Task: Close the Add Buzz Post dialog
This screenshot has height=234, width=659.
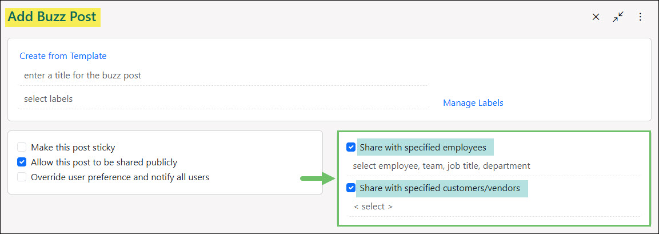Action: click(596, 17)
